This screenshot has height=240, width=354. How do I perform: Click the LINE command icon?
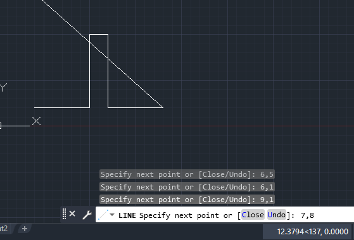coord(103,215)
